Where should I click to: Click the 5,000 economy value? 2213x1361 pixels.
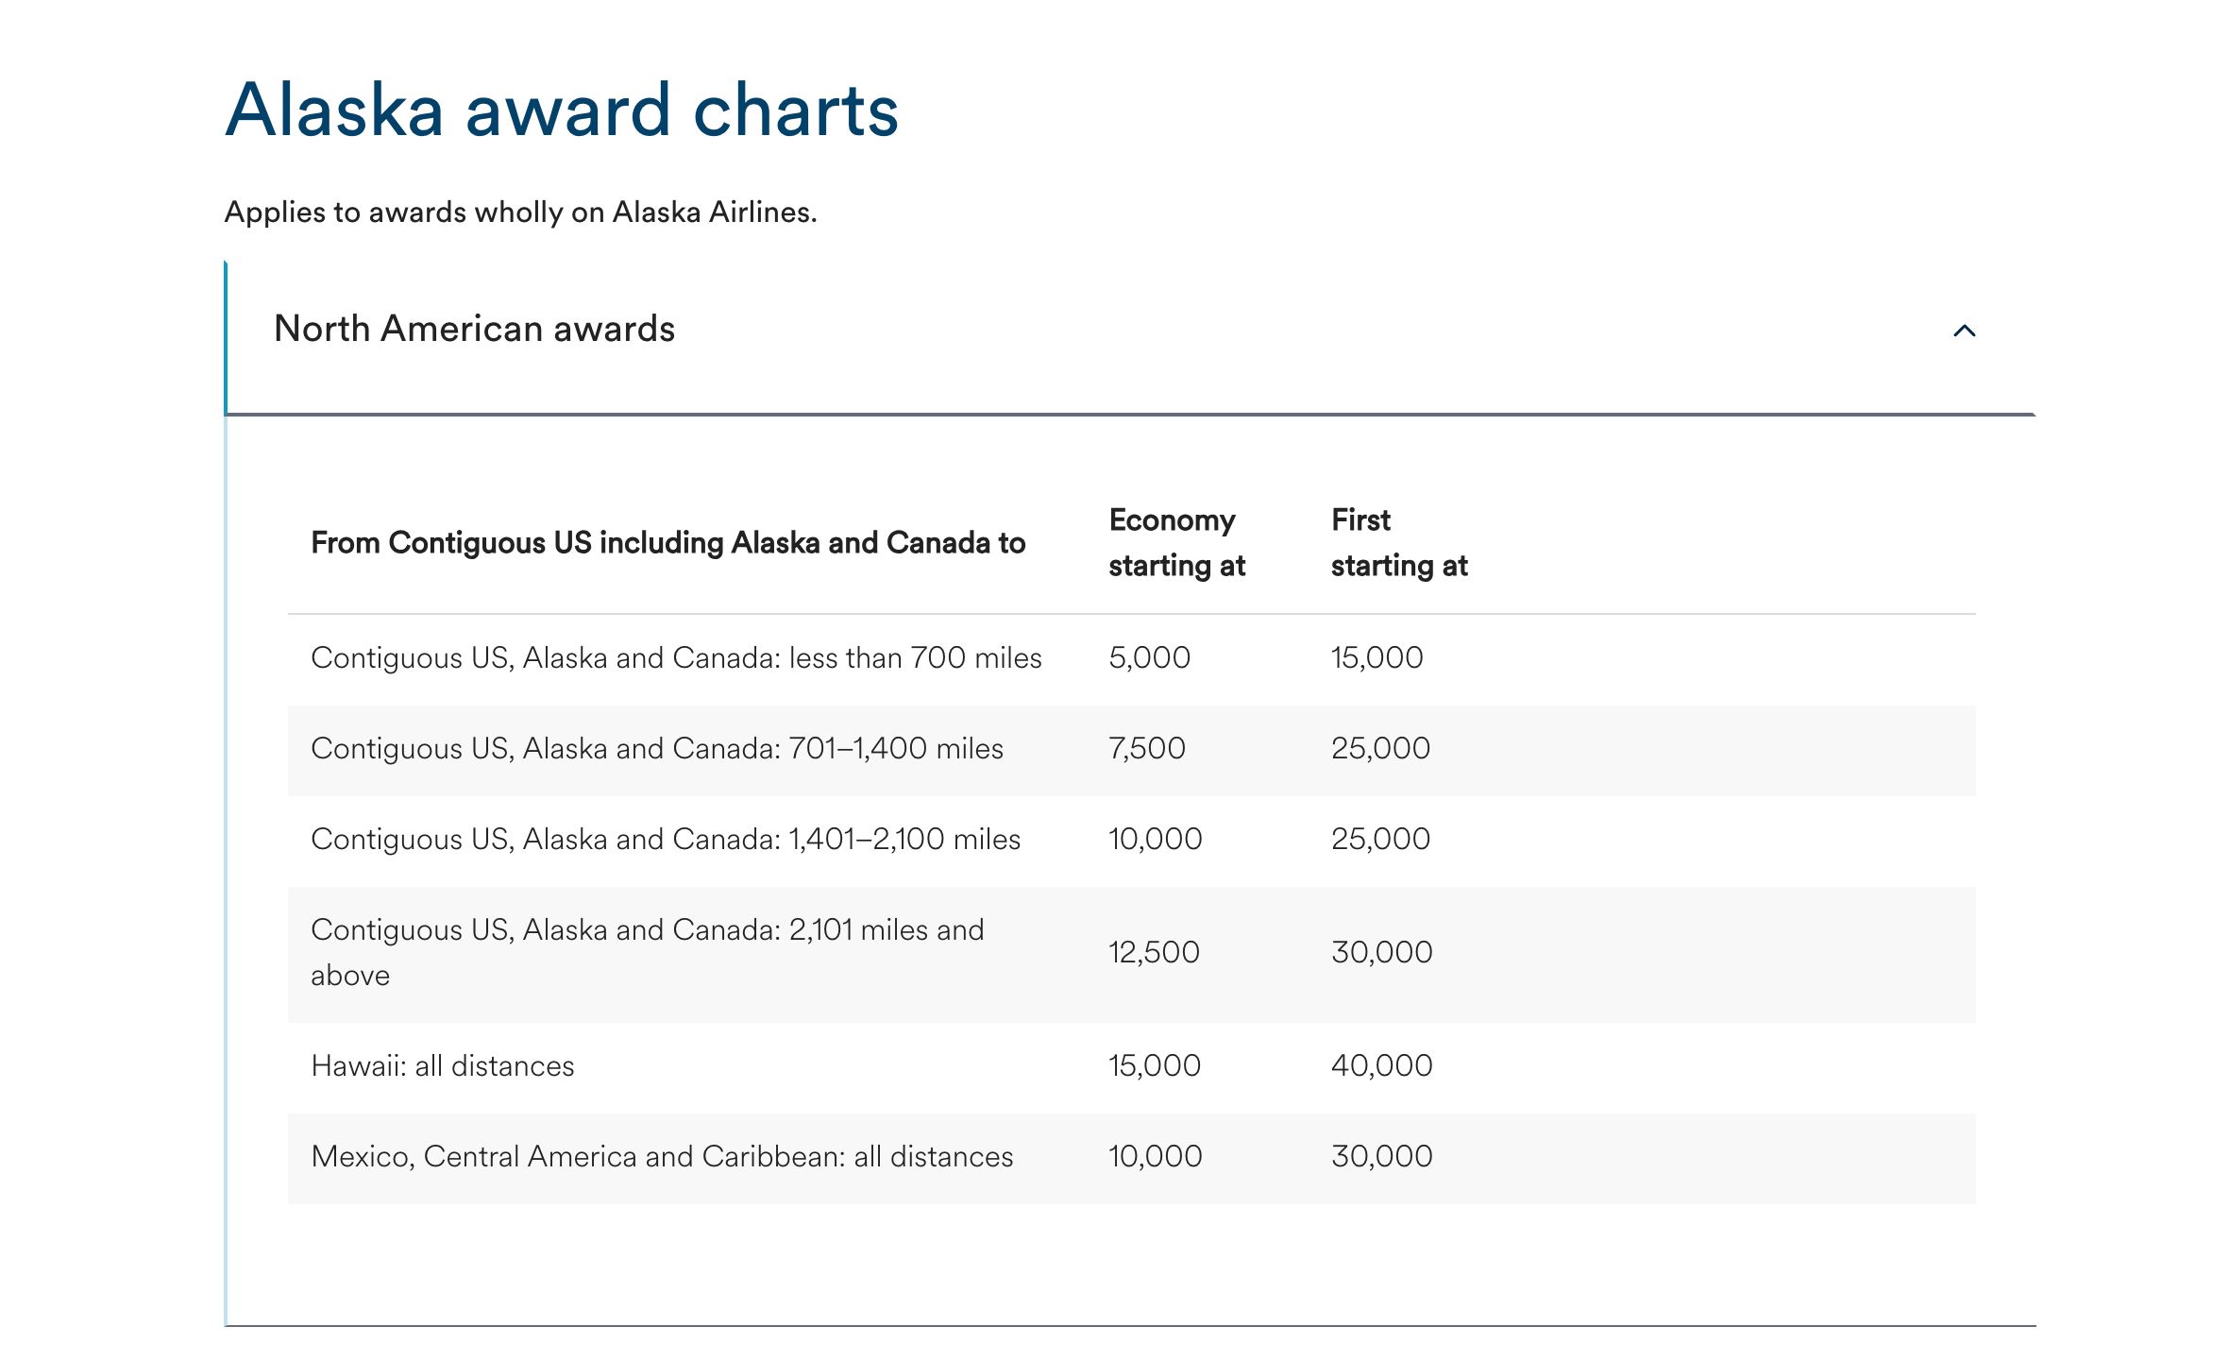click(1149, 657)
